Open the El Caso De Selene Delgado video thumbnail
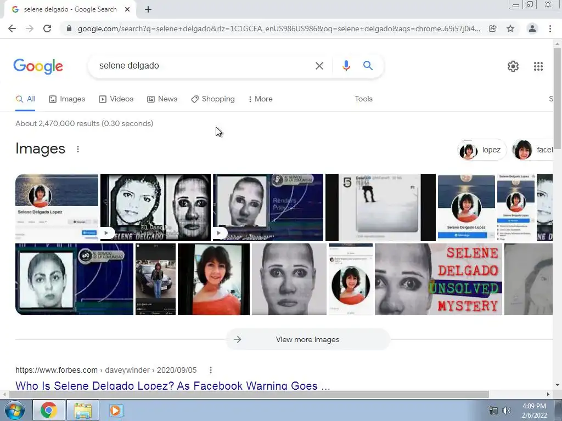 point(155,208)
